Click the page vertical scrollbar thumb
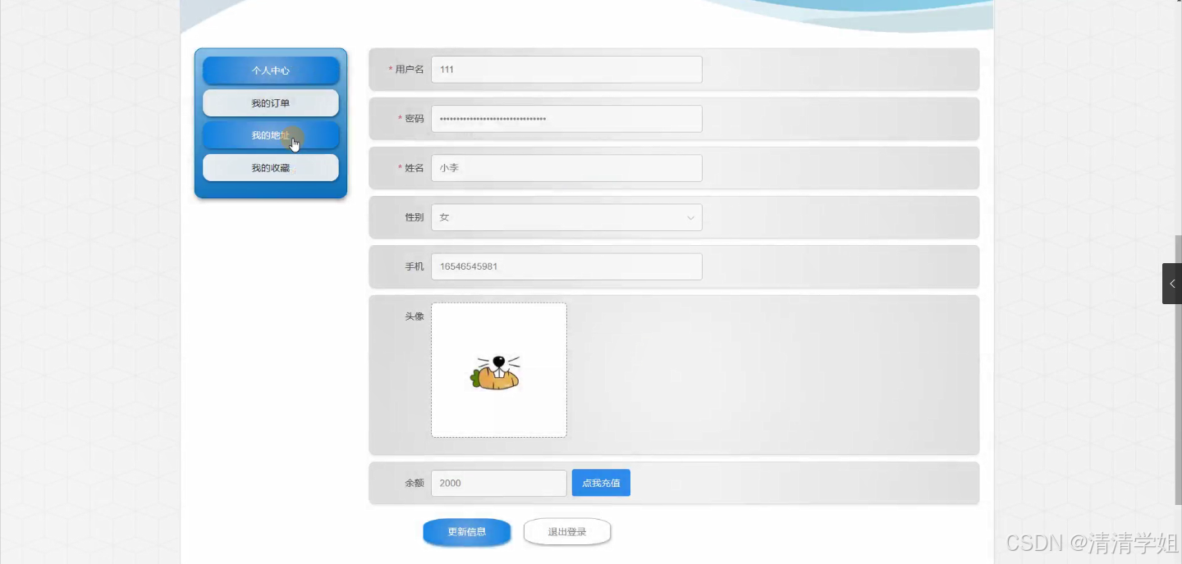 (x=1178, y=369)
